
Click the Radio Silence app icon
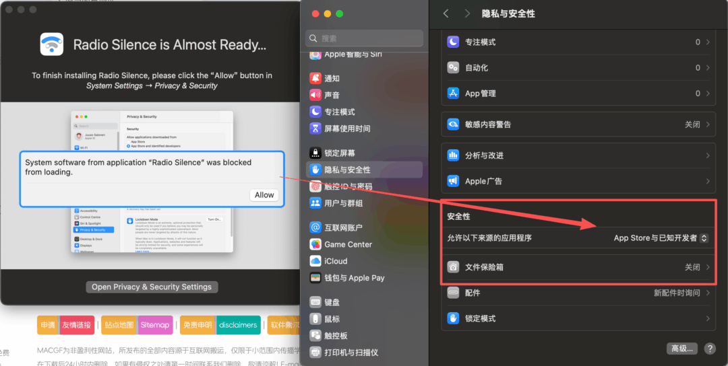tap(51, 44)
